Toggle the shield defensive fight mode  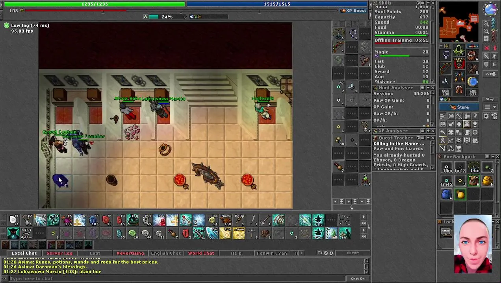pos(486,64)
